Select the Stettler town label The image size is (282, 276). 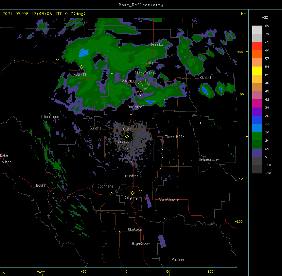207,78
